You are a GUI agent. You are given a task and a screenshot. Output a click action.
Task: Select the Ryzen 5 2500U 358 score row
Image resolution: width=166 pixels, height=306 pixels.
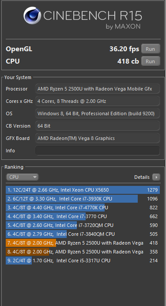tap(83, 252)
